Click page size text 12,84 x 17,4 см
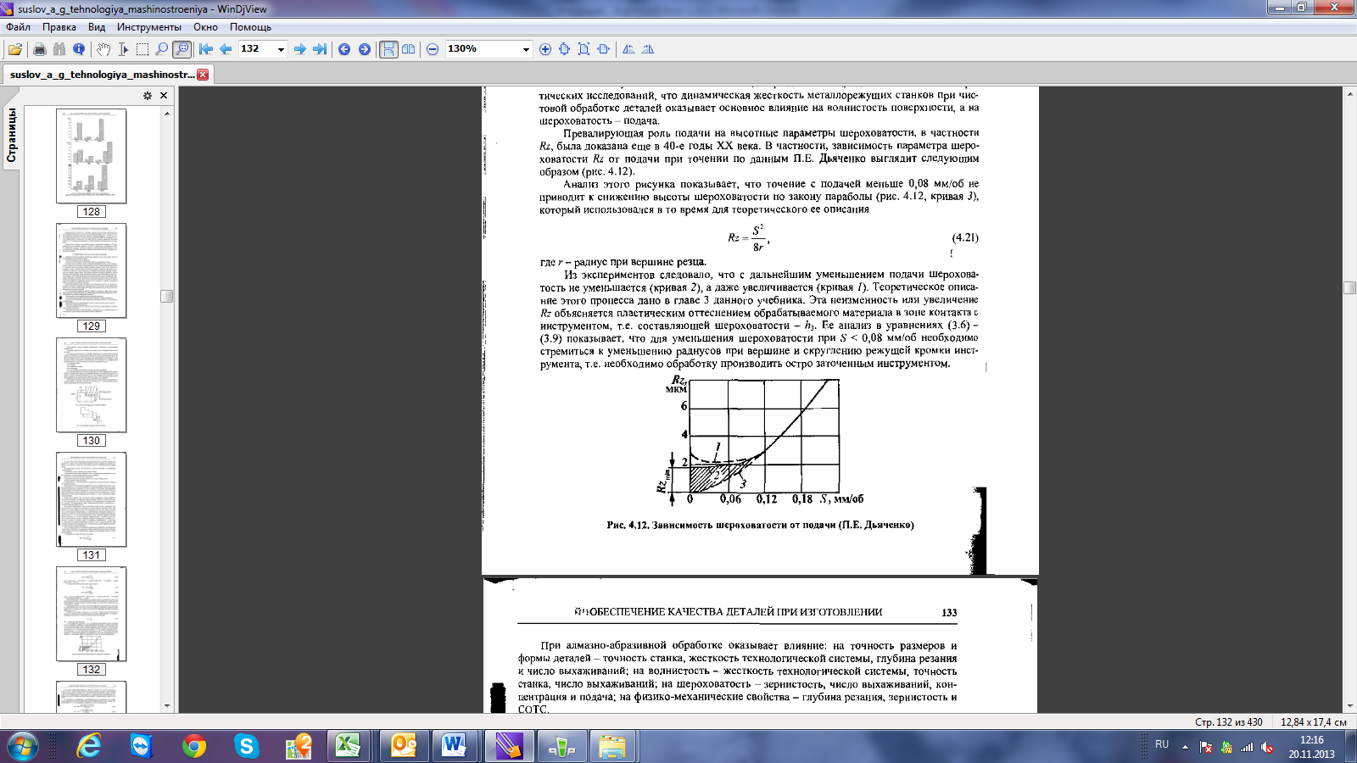Image resolution: width=1357 pixels, height=763 pixels. 1314,722
